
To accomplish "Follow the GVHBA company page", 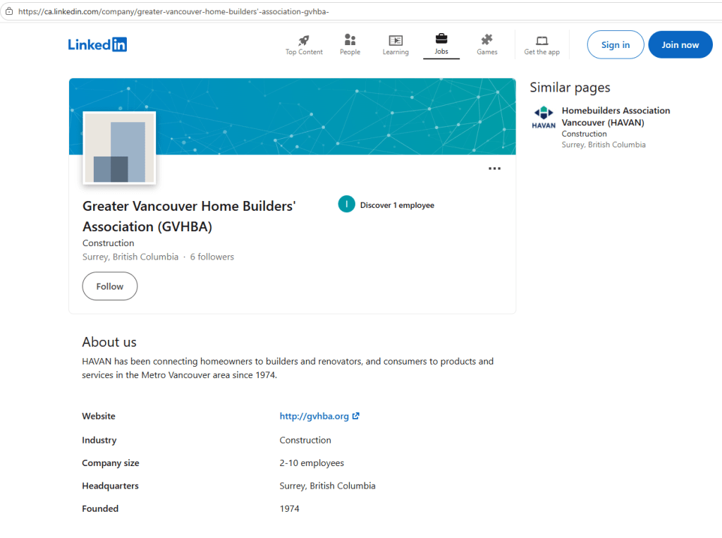I will coord(110,286).
